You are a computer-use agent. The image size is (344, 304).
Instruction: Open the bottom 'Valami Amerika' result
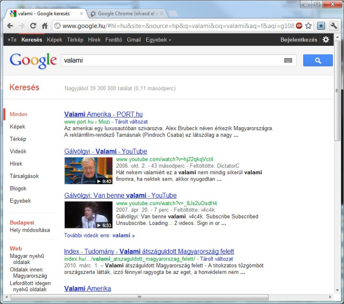tap(88, 289)
